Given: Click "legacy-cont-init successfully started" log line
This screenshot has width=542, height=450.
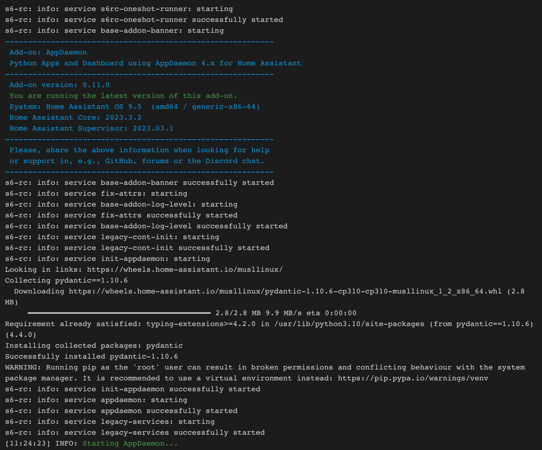Looking at the screenshot, I should click(x=137, y=248).
